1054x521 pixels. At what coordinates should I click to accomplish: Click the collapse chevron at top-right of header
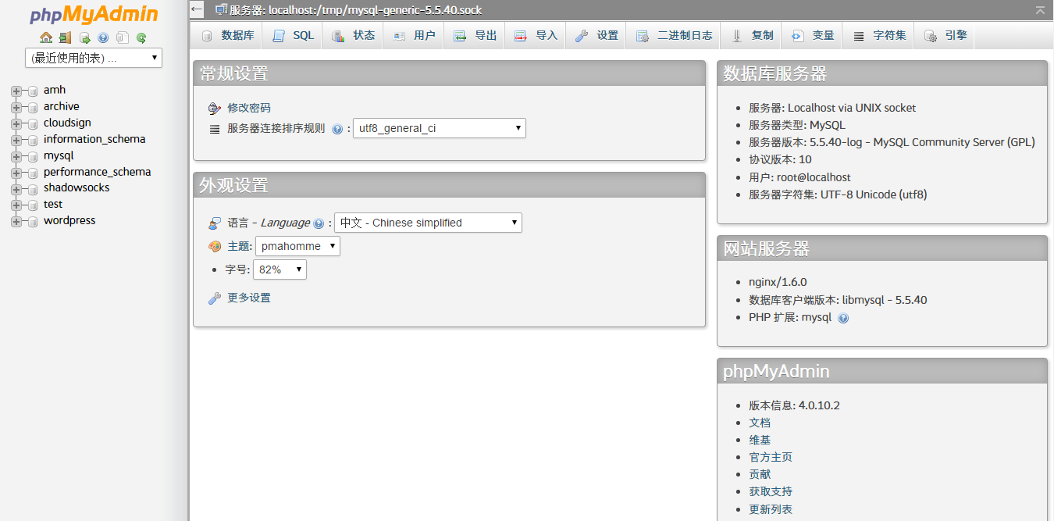pyautogui.click(x=1040, y=10)
